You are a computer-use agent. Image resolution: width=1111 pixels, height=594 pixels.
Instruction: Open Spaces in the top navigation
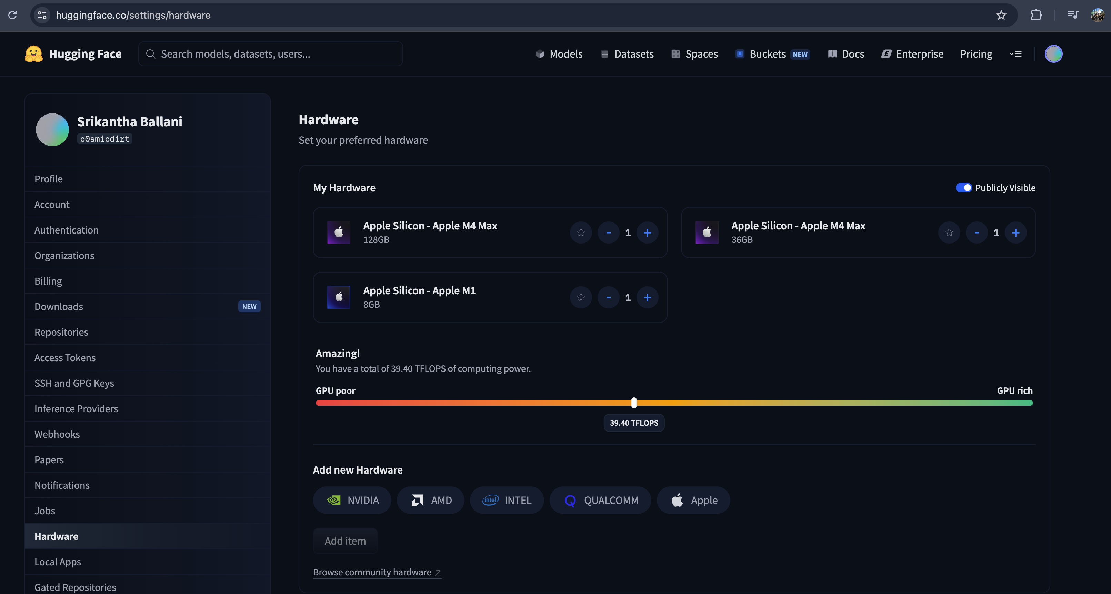coord(694,54)
